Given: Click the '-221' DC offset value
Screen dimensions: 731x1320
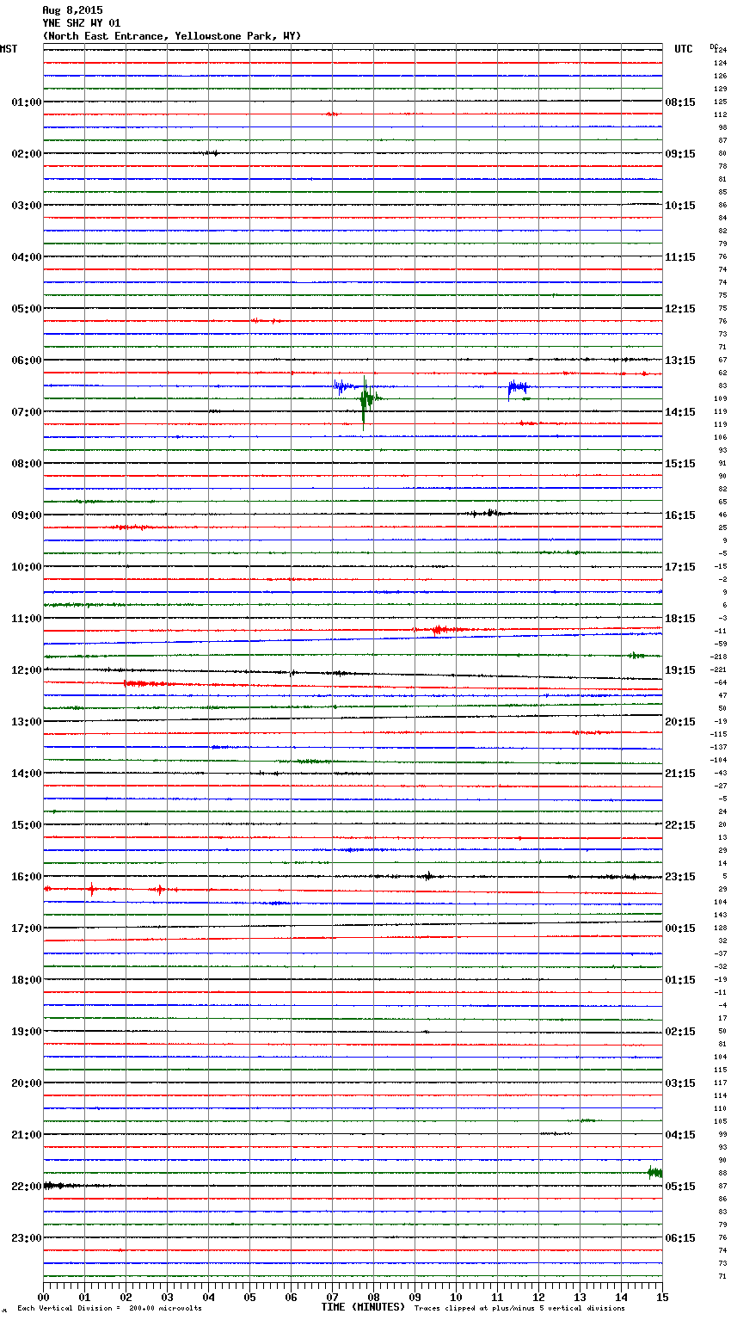Looking at the screenshot, I should [718, 669].
